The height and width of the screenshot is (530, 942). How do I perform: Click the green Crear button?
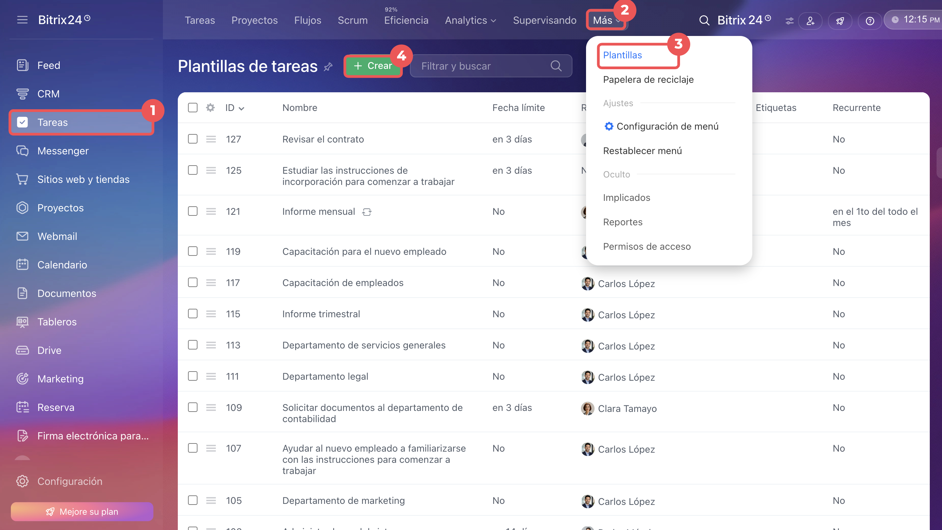point(373,66)
